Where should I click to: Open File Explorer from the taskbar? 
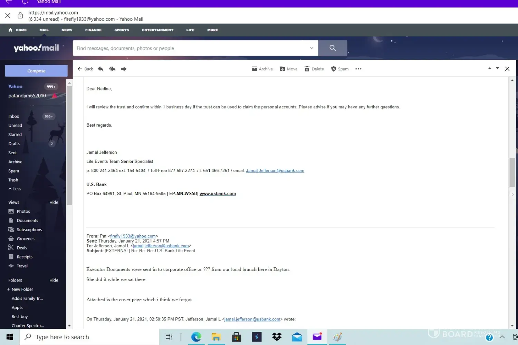click(x=216, y=337)
